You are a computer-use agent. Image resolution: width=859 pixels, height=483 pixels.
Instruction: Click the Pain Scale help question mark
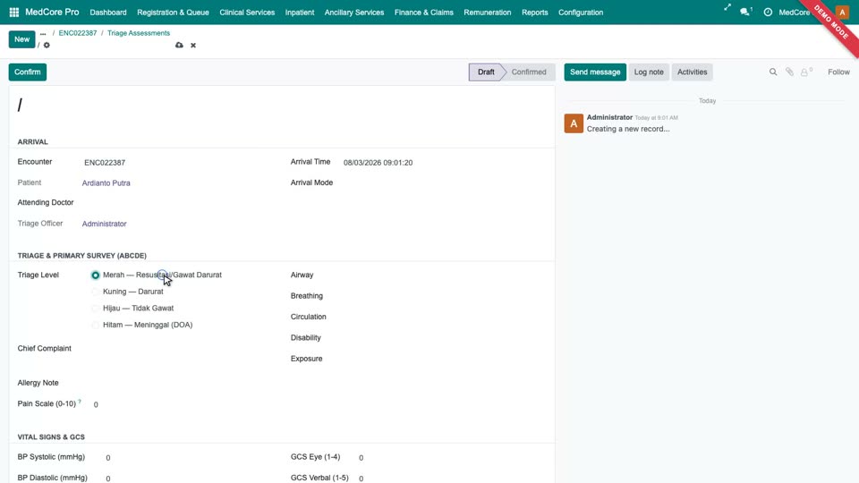pos(80,402)
